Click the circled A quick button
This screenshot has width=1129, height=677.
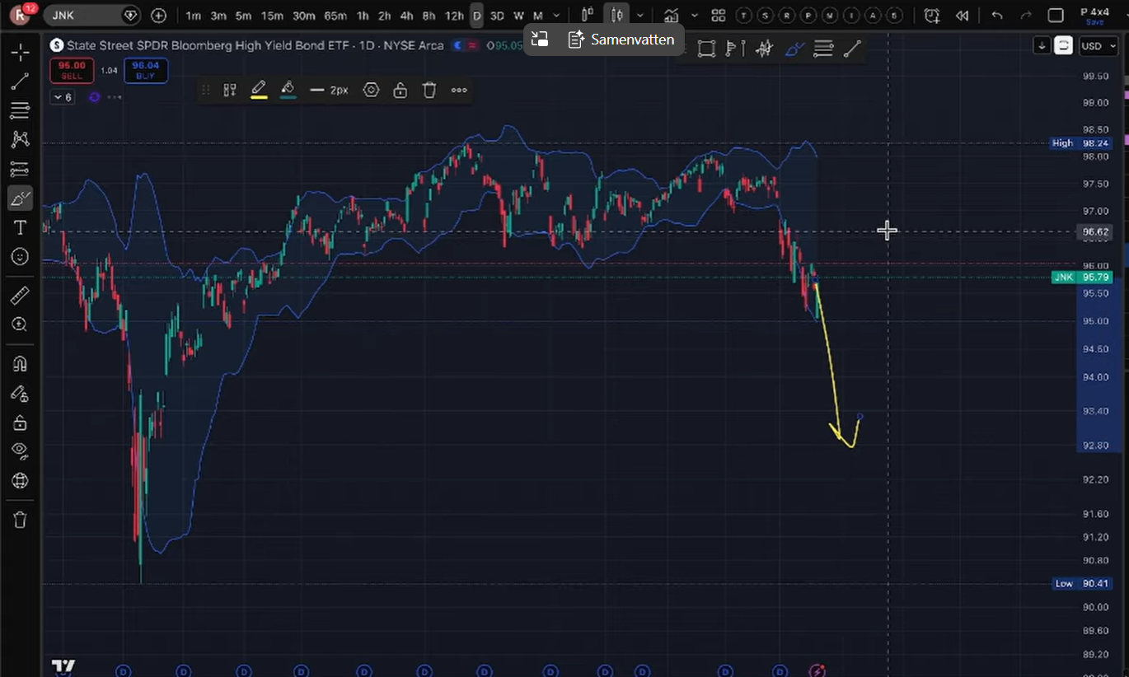pyautogui.click(x=873, y=16)
